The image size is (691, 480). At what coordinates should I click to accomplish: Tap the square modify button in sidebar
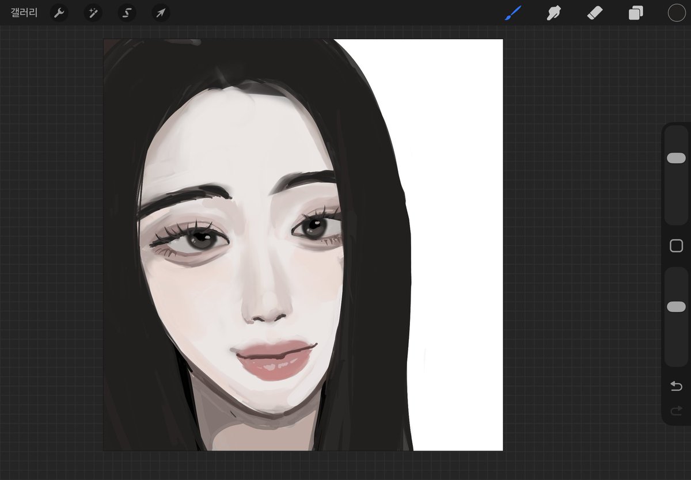677,246
